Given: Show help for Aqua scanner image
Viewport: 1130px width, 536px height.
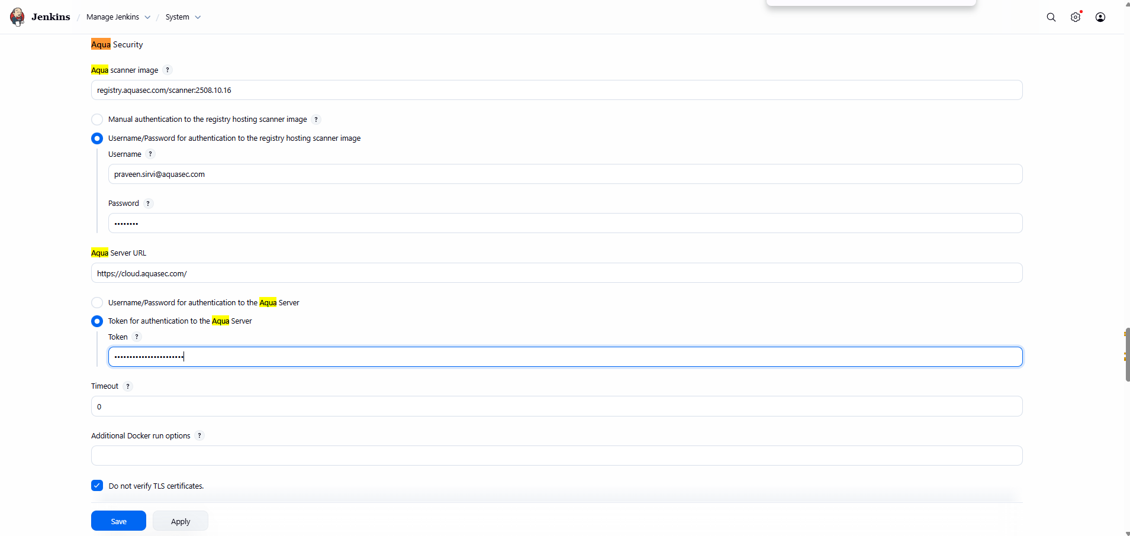Looking at the screenshot, I should [x=168, y=70].
